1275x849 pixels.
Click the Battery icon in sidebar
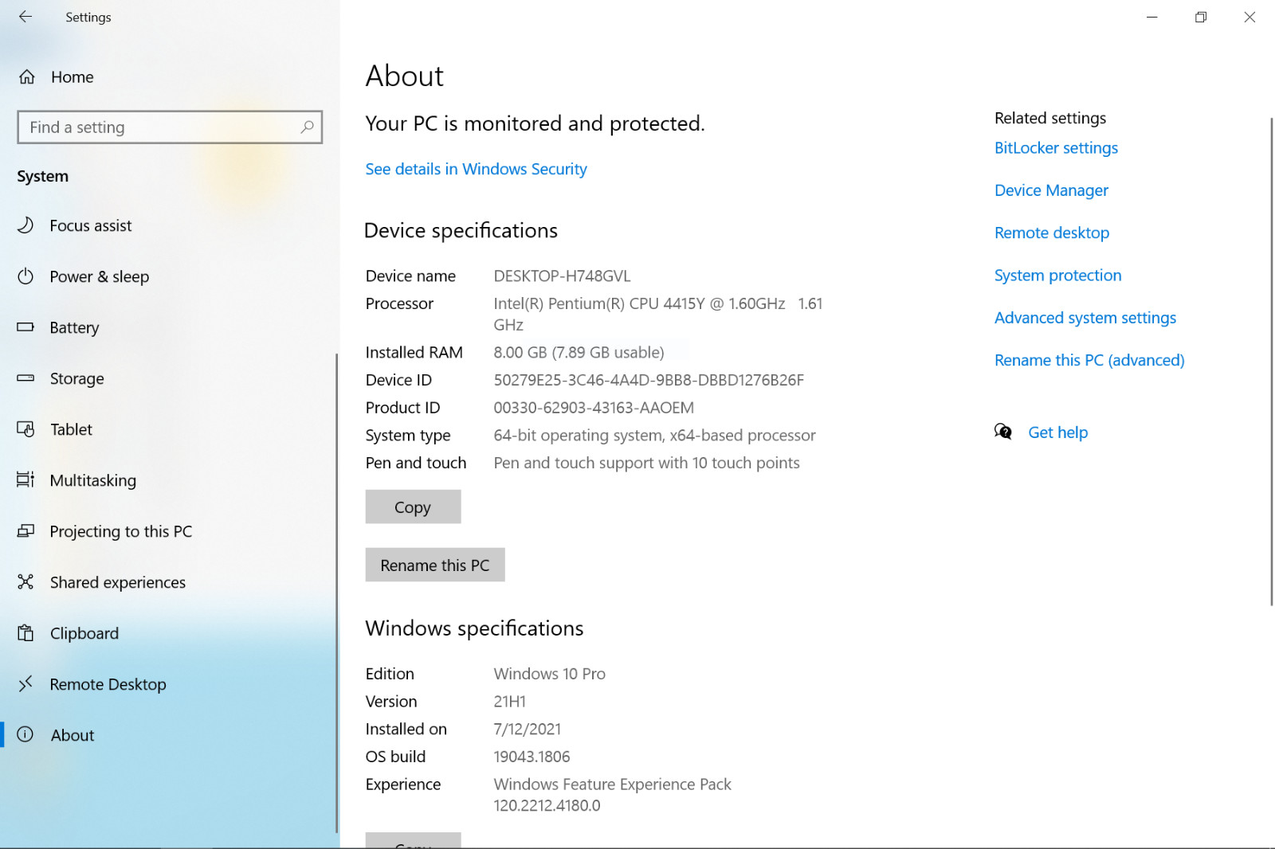click(x=25, y=327)
